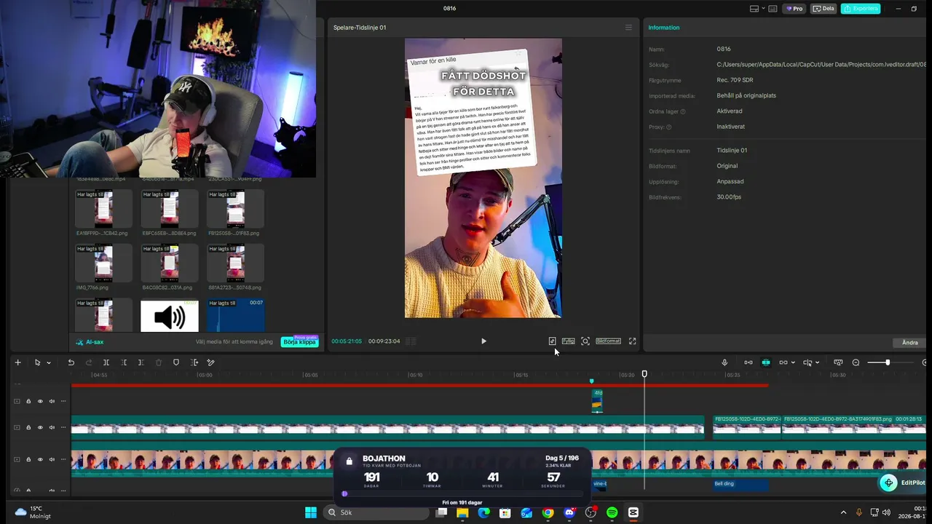932x524 pixels.
Task: Open the Bildformat aspect ratio menu
Action: (x=608, y=341)
